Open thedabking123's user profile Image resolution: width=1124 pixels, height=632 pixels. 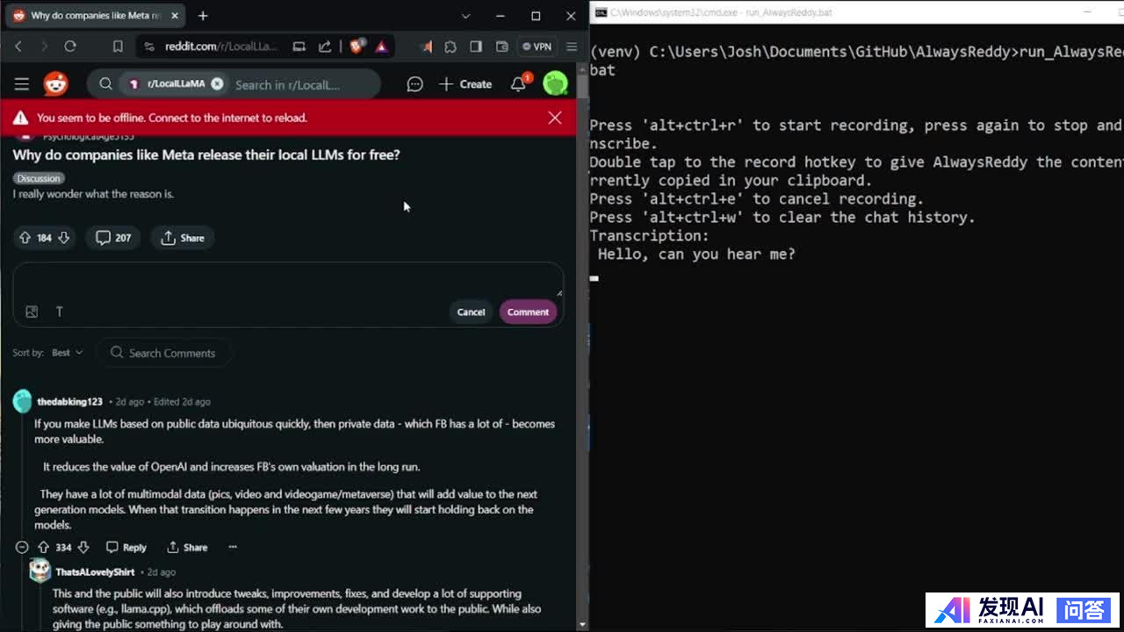tap(69, 402)
